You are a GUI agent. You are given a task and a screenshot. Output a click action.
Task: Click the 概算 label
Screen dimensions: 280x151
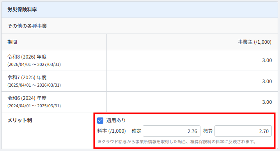click(208, 131)
